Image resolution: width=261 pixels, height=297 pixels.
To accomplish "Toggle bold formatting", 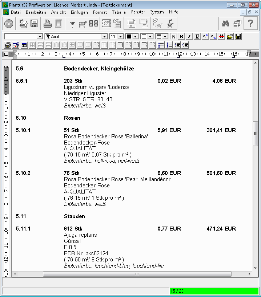I will tap(181, 37).
